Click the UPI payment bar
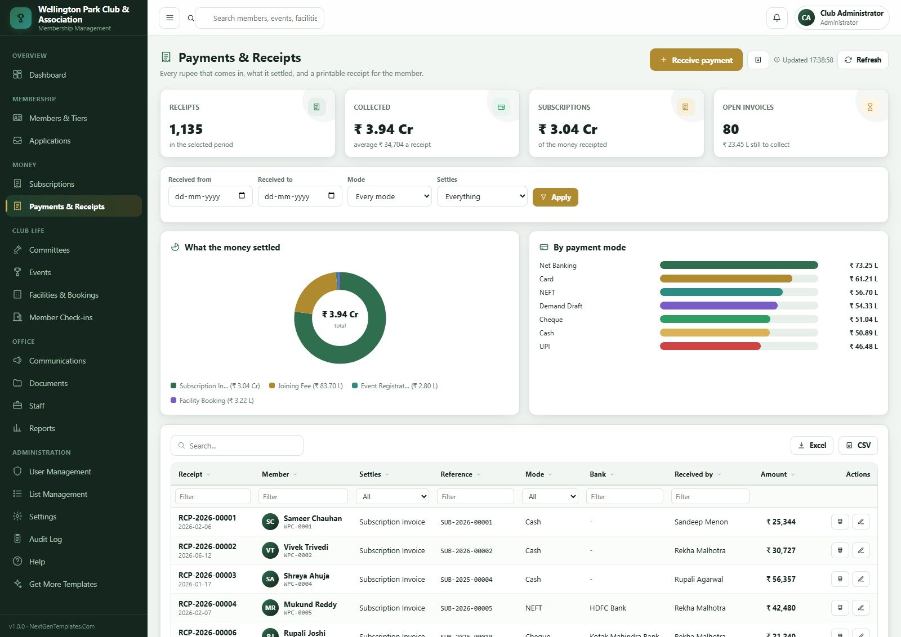 pos(710,346)
